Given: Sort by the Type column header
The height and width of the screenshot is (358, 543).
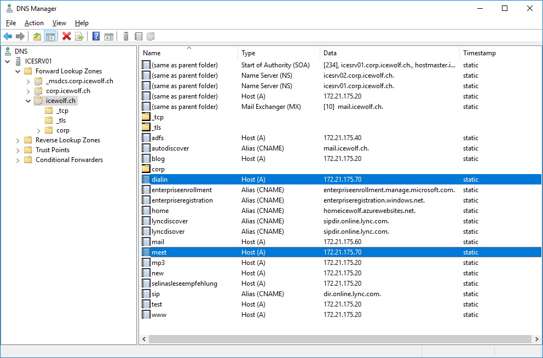Looking at the screenshot, I should pyautogui.click(x=279, y=53).
